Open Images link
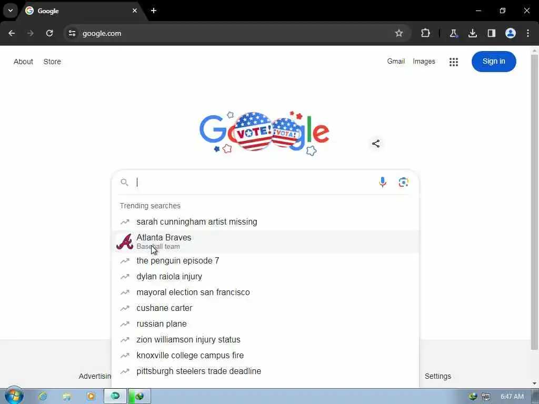 (x=424, y=61)
